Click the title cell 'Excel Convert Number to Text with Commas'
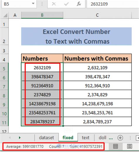 77,36
